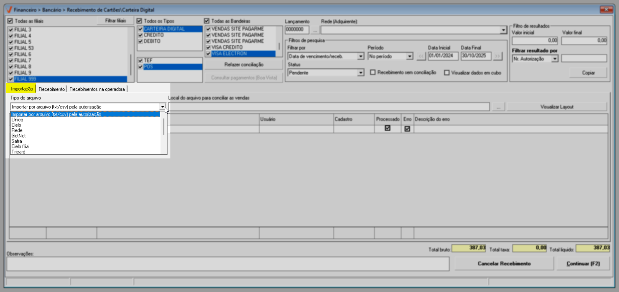Image resolution: width=619 pixels, height=292 pixels.
Task: Enable Visualizar dados em cubo checkbox
Action: pos(447,73)
